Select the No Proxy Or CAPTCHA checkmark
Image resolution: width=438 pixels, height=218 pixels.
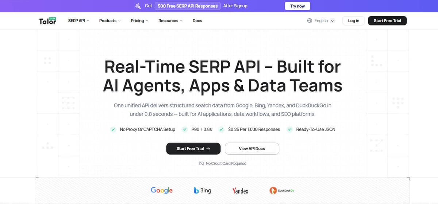pos(114,129)
